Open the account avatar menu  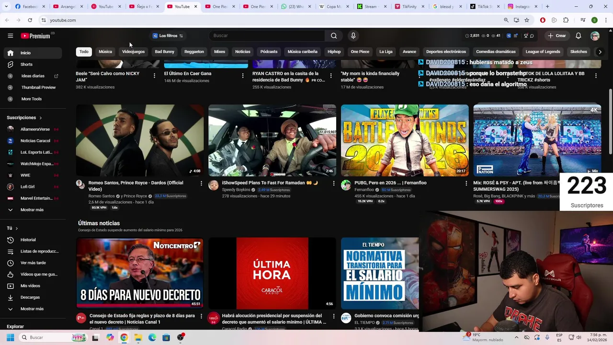(595, 36)
